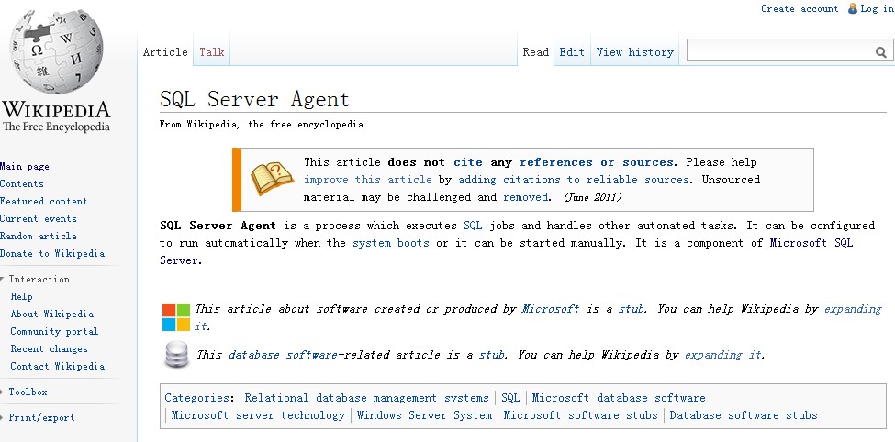Open Microsoft software stubs category
This screenshot has height=442, width=895.
point(580,415)
